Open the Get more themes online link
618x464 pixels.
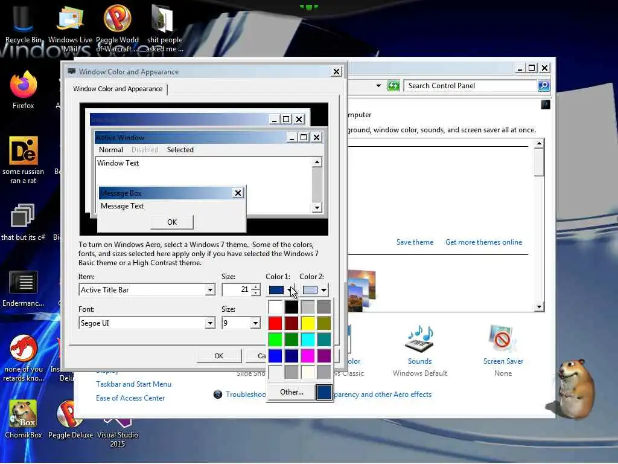pyautogui.click(x=483, y=242)
